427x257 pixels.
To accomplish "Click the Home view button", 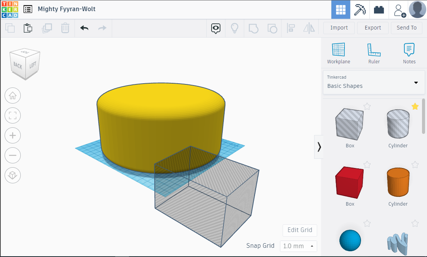I will tap(13, 96).
